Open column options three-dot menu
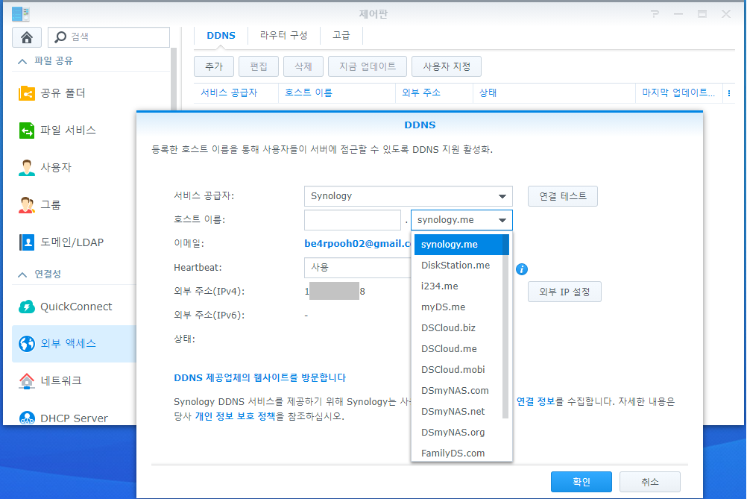747x499 pixels. coord(729,93)
